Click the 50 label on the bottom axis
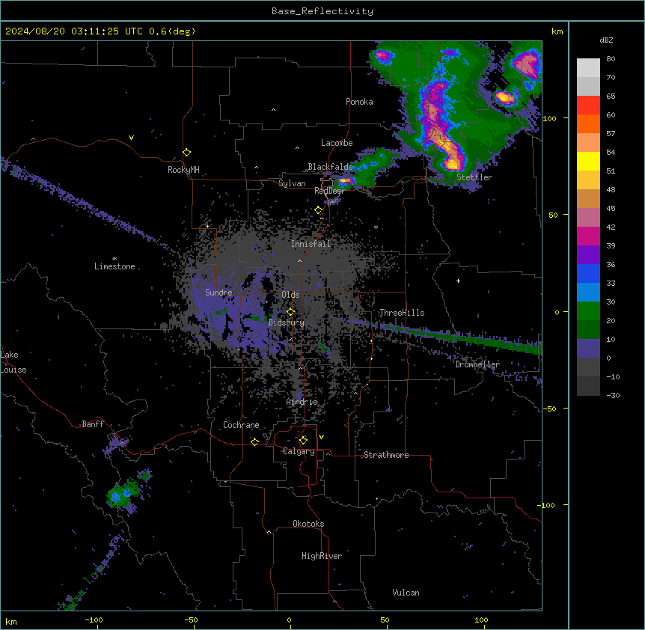Viewport: 645px width, 630px height. [385, 620]
